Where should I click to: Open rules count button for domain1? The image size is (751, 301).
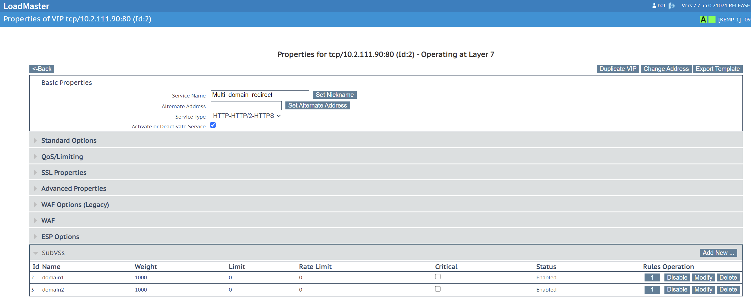pyautogui.click(x=652, y=277)
